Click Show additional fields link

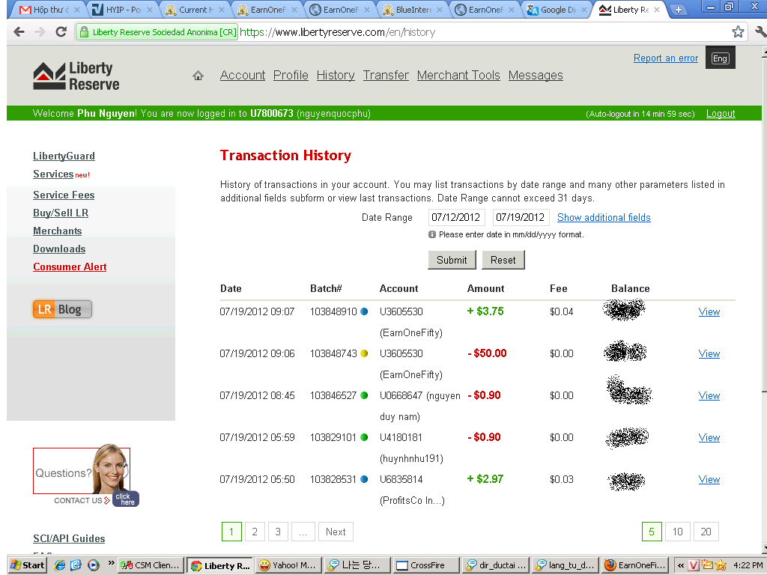(x=604, y=218)
